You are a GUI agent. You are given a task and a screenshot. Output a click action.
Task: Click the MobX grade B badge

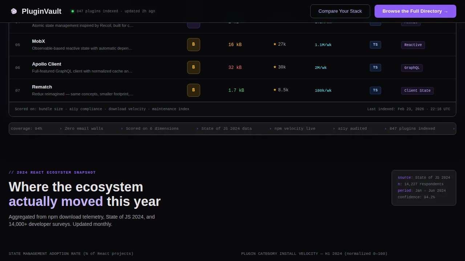coord(193,45)
